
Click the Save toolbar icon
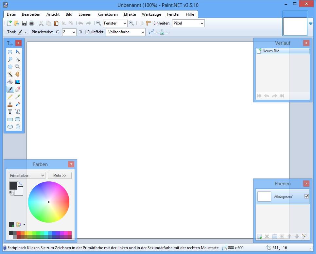pos(24,23)
